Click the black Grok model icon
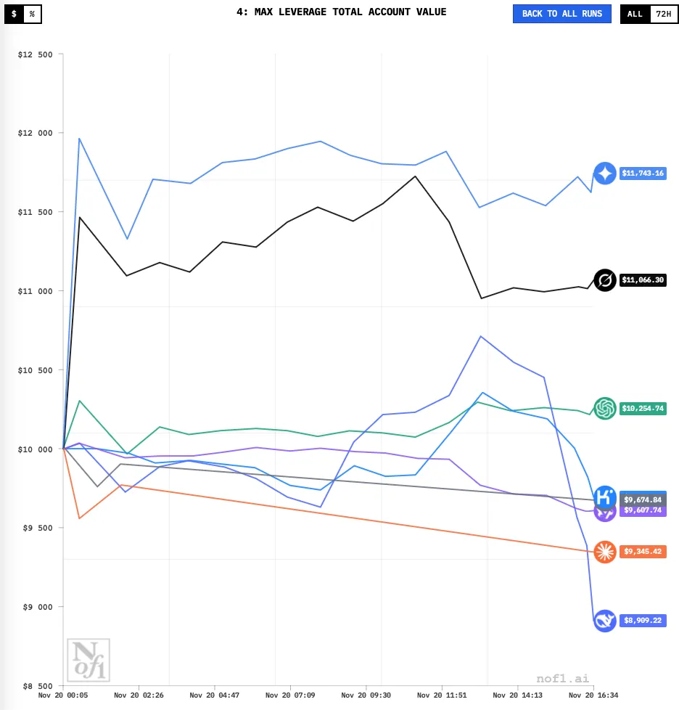The image size is (679, 710). click(x=605, y=280)
